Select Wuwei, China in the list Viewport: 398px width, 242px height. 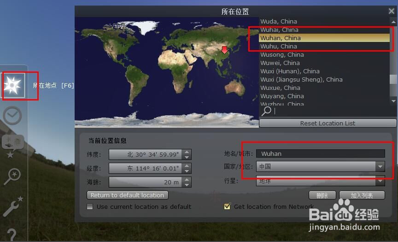pos(324,63)
